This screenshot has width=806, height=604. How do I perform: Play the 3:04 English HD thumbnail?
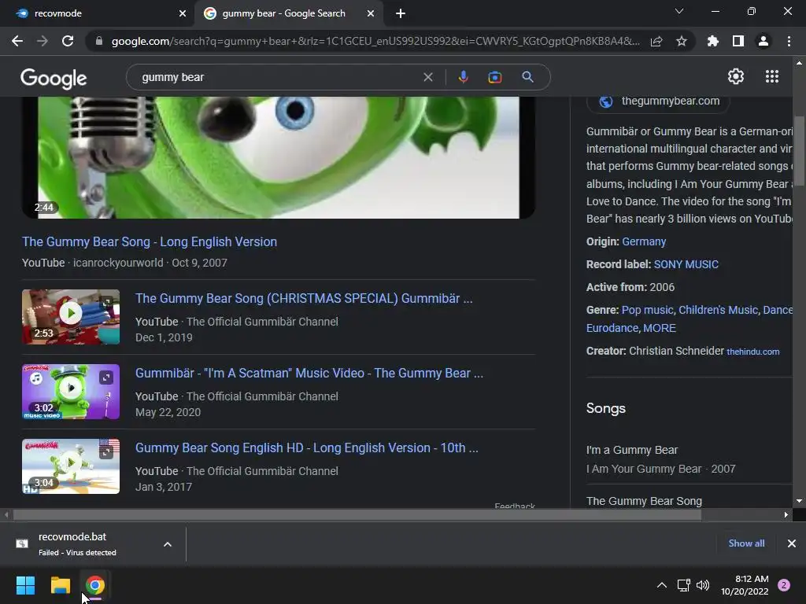[x=70, y=466]
